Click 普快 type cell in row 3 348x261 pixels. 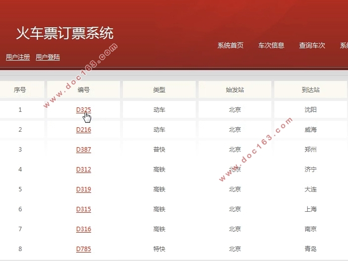[x=159, y=150]
